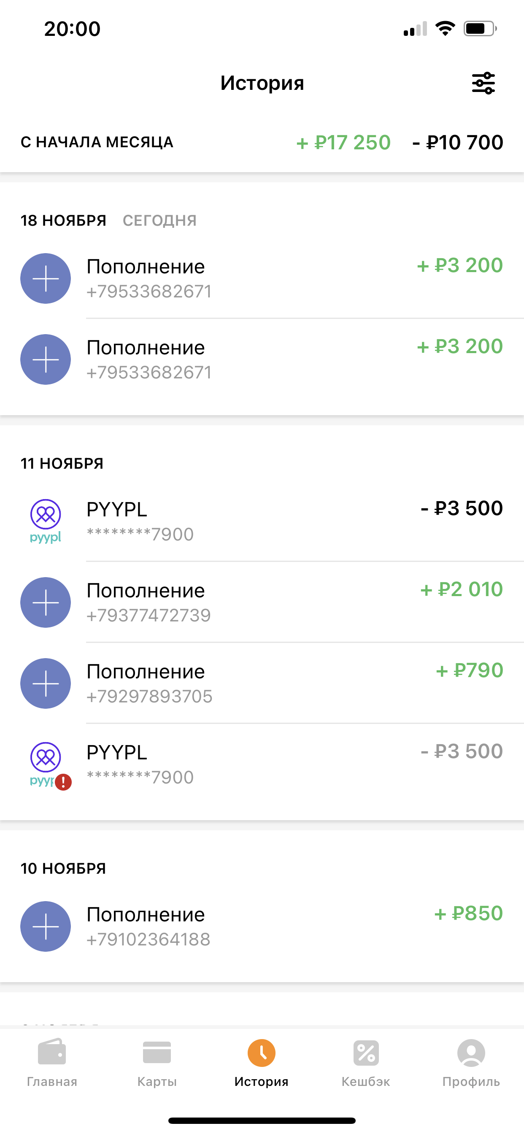Tap the plus icon for +₽790 top-up
Image resolution: width=524 pixels, height=1134 pixels.
tap(46, 683)
